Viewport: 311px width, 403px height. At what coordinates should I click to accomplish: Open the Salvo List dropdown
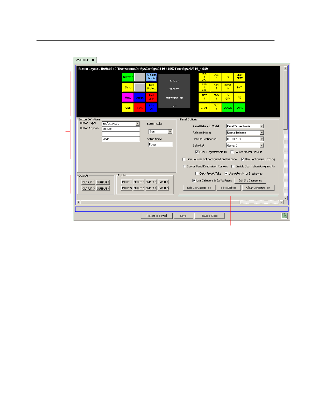pos(261,146)
